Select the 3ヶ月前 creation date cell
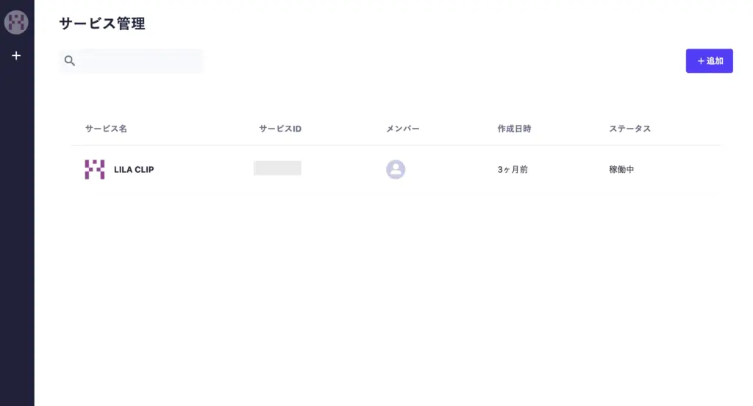The image size is (753, 406). pos(513,170)
